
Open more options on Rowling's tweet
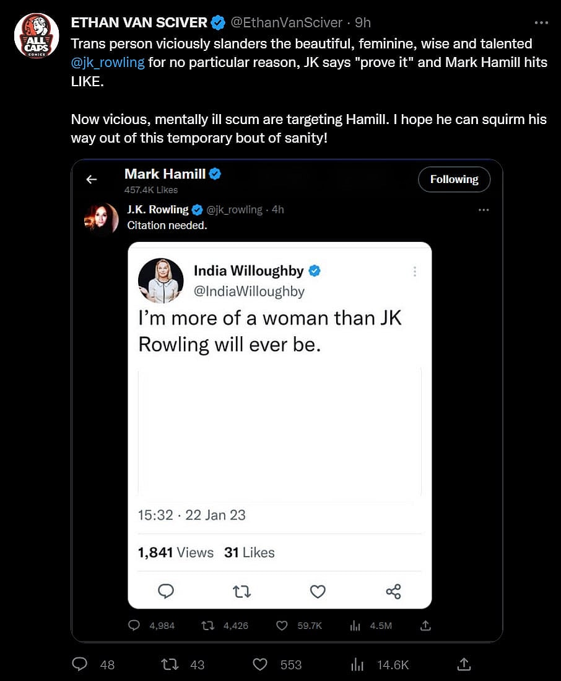(x=484, y=210)
